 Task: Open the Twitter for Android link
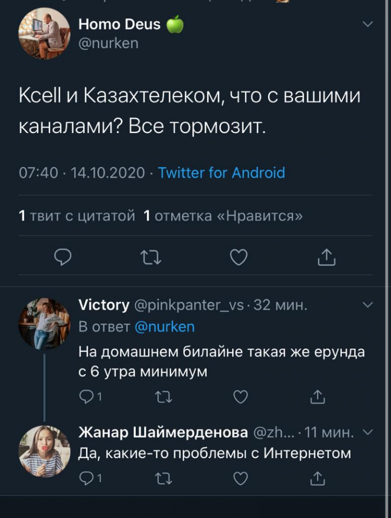(221, 173)
